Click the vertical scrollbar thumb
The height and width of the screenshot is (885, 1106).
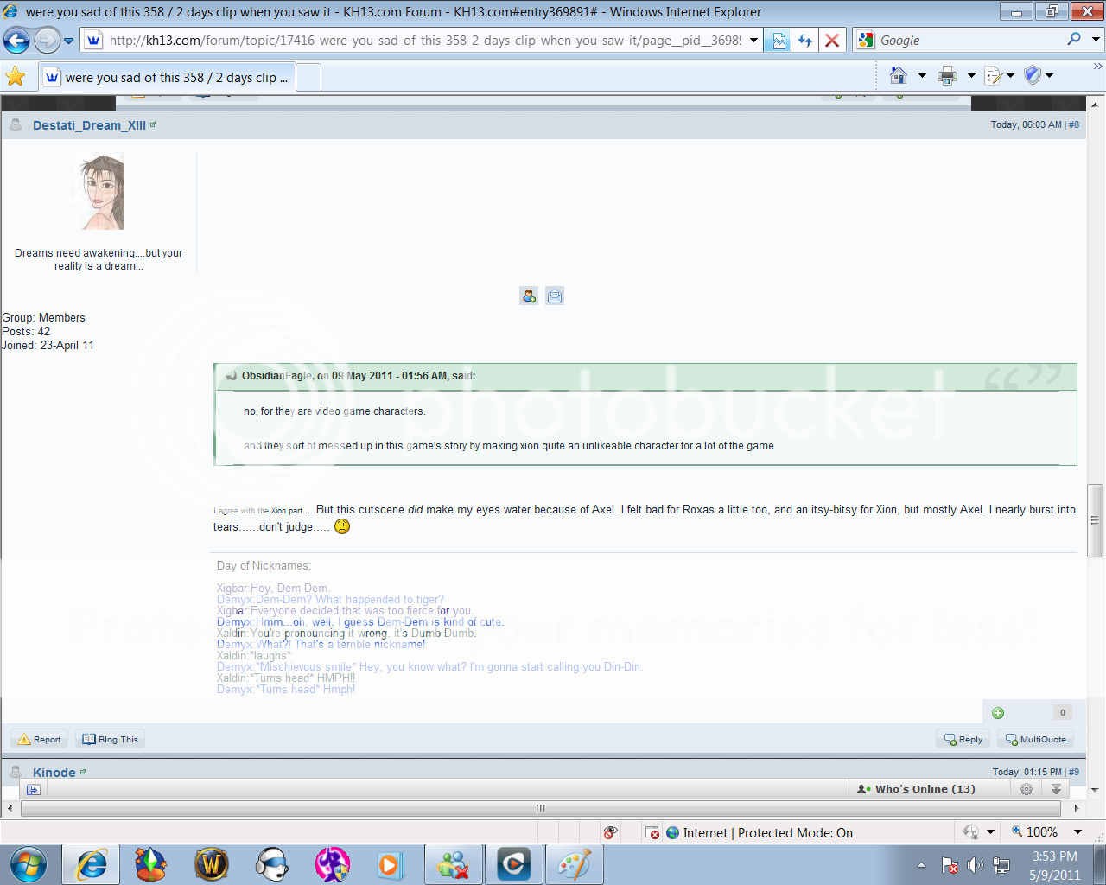point(1096,519)
